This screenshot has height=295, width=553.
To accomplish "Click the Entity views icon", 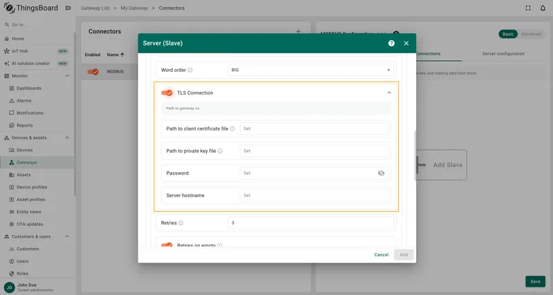I will pyautogui.click(x=12, y=212).
